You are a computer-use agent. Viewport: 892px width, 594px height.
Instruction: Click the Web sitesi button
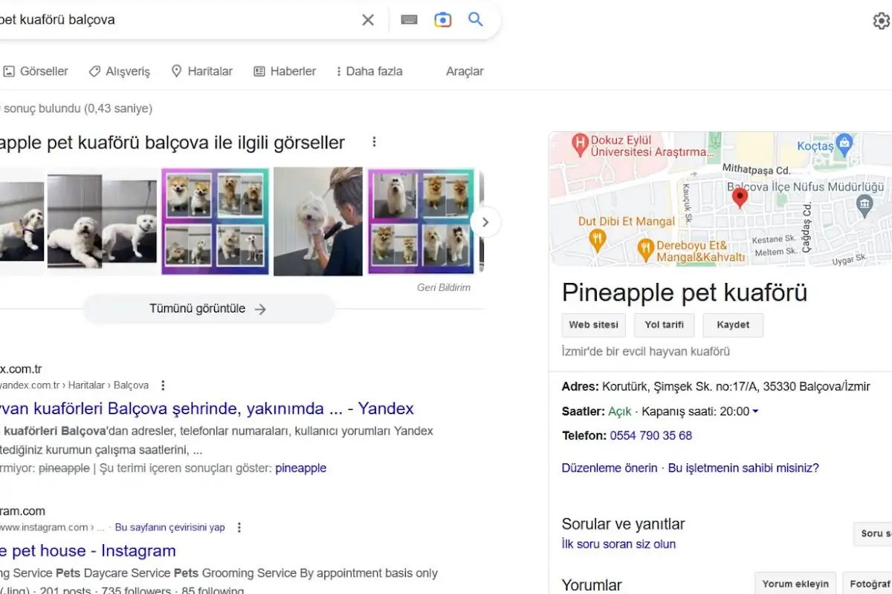tap(594, 325)
